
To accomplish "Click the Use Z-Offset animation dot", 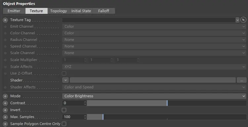I will click(5, 74).
